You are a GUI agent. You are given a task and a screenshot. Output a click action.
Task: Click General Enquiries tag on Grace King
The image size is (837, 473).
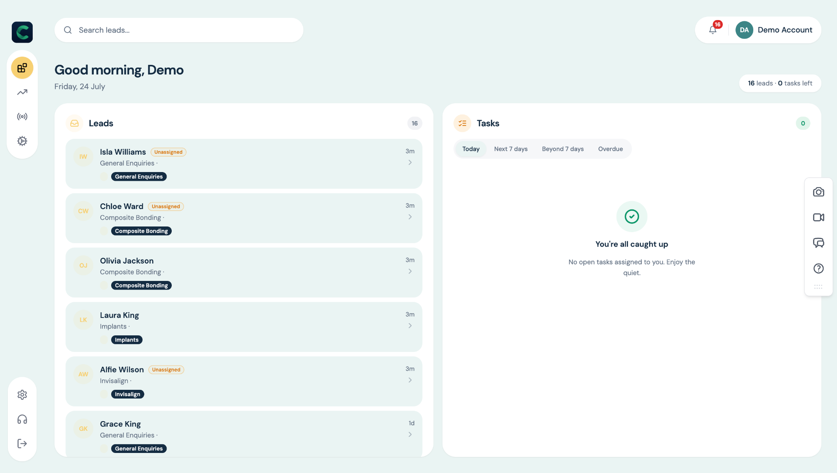[139, 449]
